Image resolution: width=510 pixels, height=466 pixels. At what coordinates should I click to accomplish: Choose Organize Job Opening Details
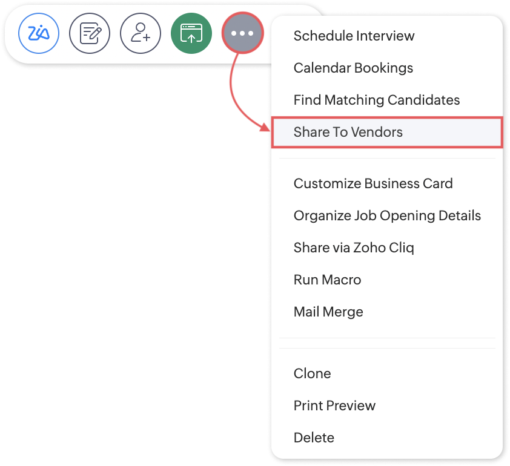point(386,215)
